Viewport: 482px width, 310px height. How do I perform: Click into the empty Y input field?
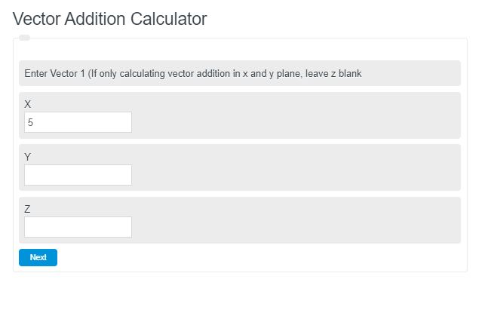[78, 175]
